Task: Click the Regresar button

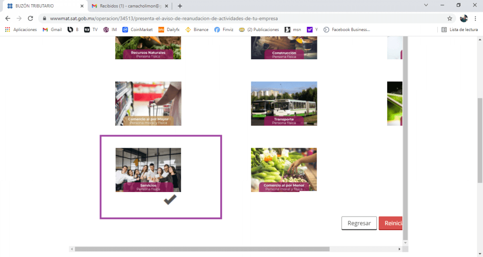Action: tap(359, 223)
